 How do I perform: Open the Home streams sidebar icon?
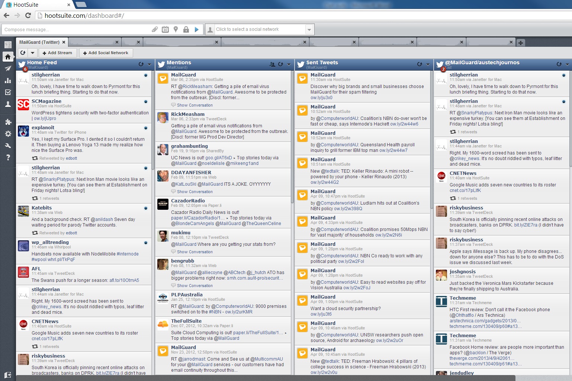[8, 57]
